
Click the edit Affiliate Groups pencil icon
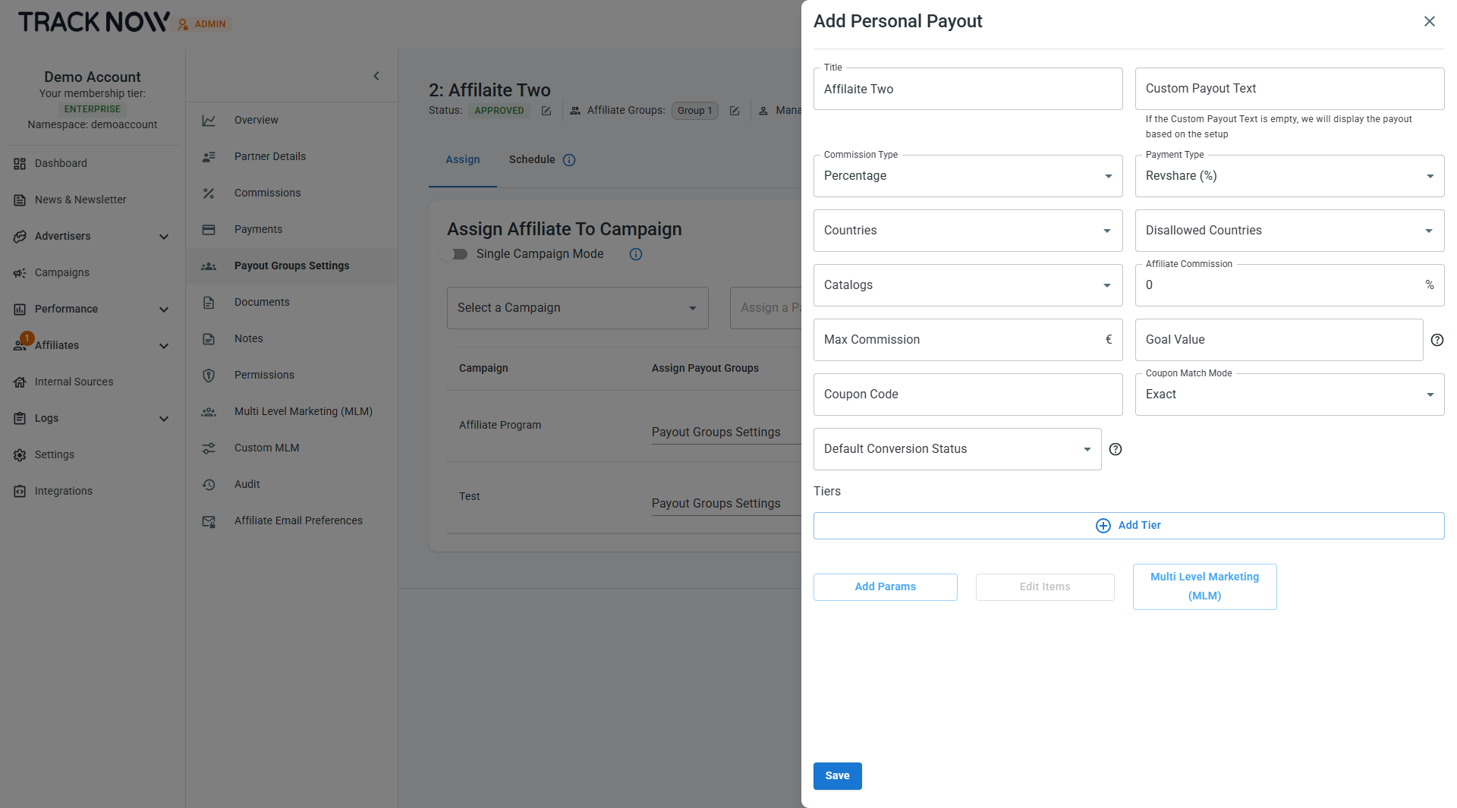click(734, 111)
